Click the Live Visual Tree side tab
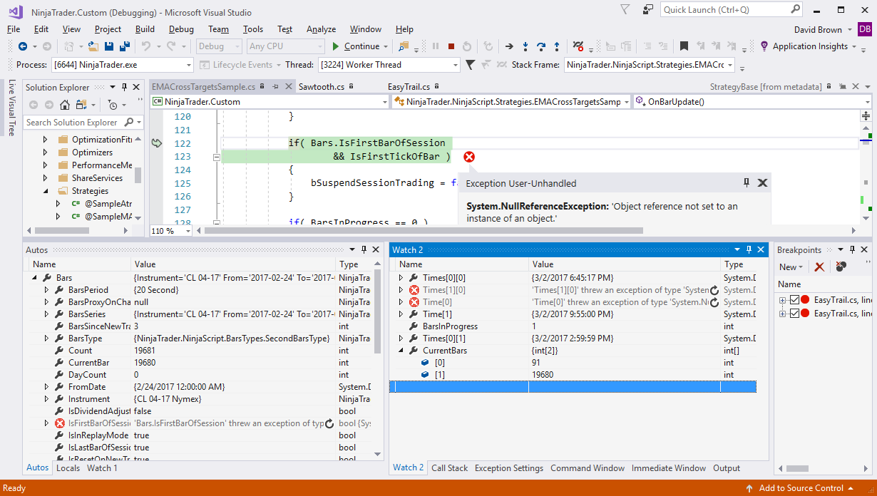Viewport: 877px width, 496px height. 11,108
